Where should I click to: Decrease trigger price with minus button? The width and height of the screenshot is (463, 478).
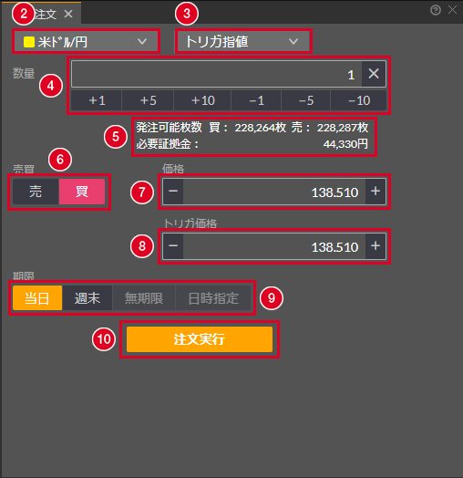(x=173, y=246)
